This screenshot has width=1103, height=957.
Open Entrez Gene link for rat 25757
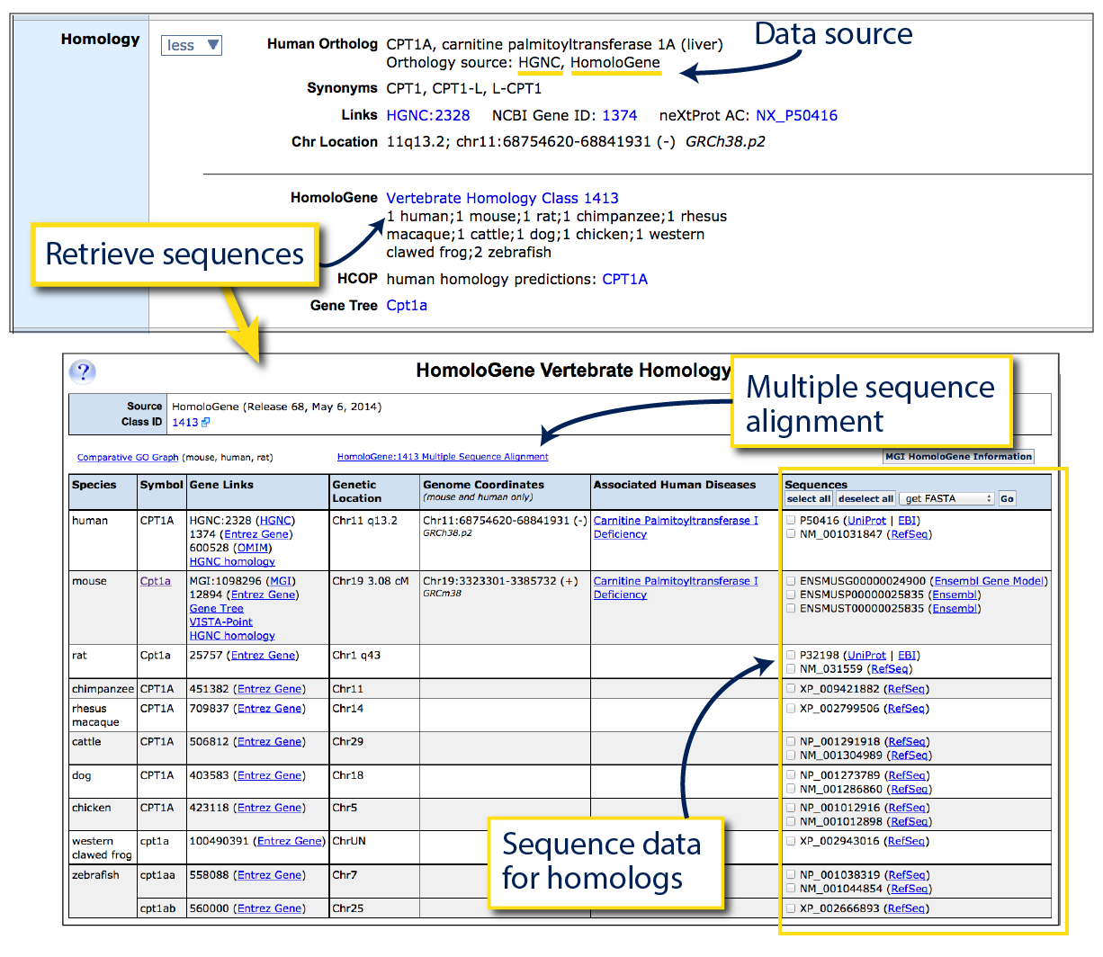pos(264,655)
